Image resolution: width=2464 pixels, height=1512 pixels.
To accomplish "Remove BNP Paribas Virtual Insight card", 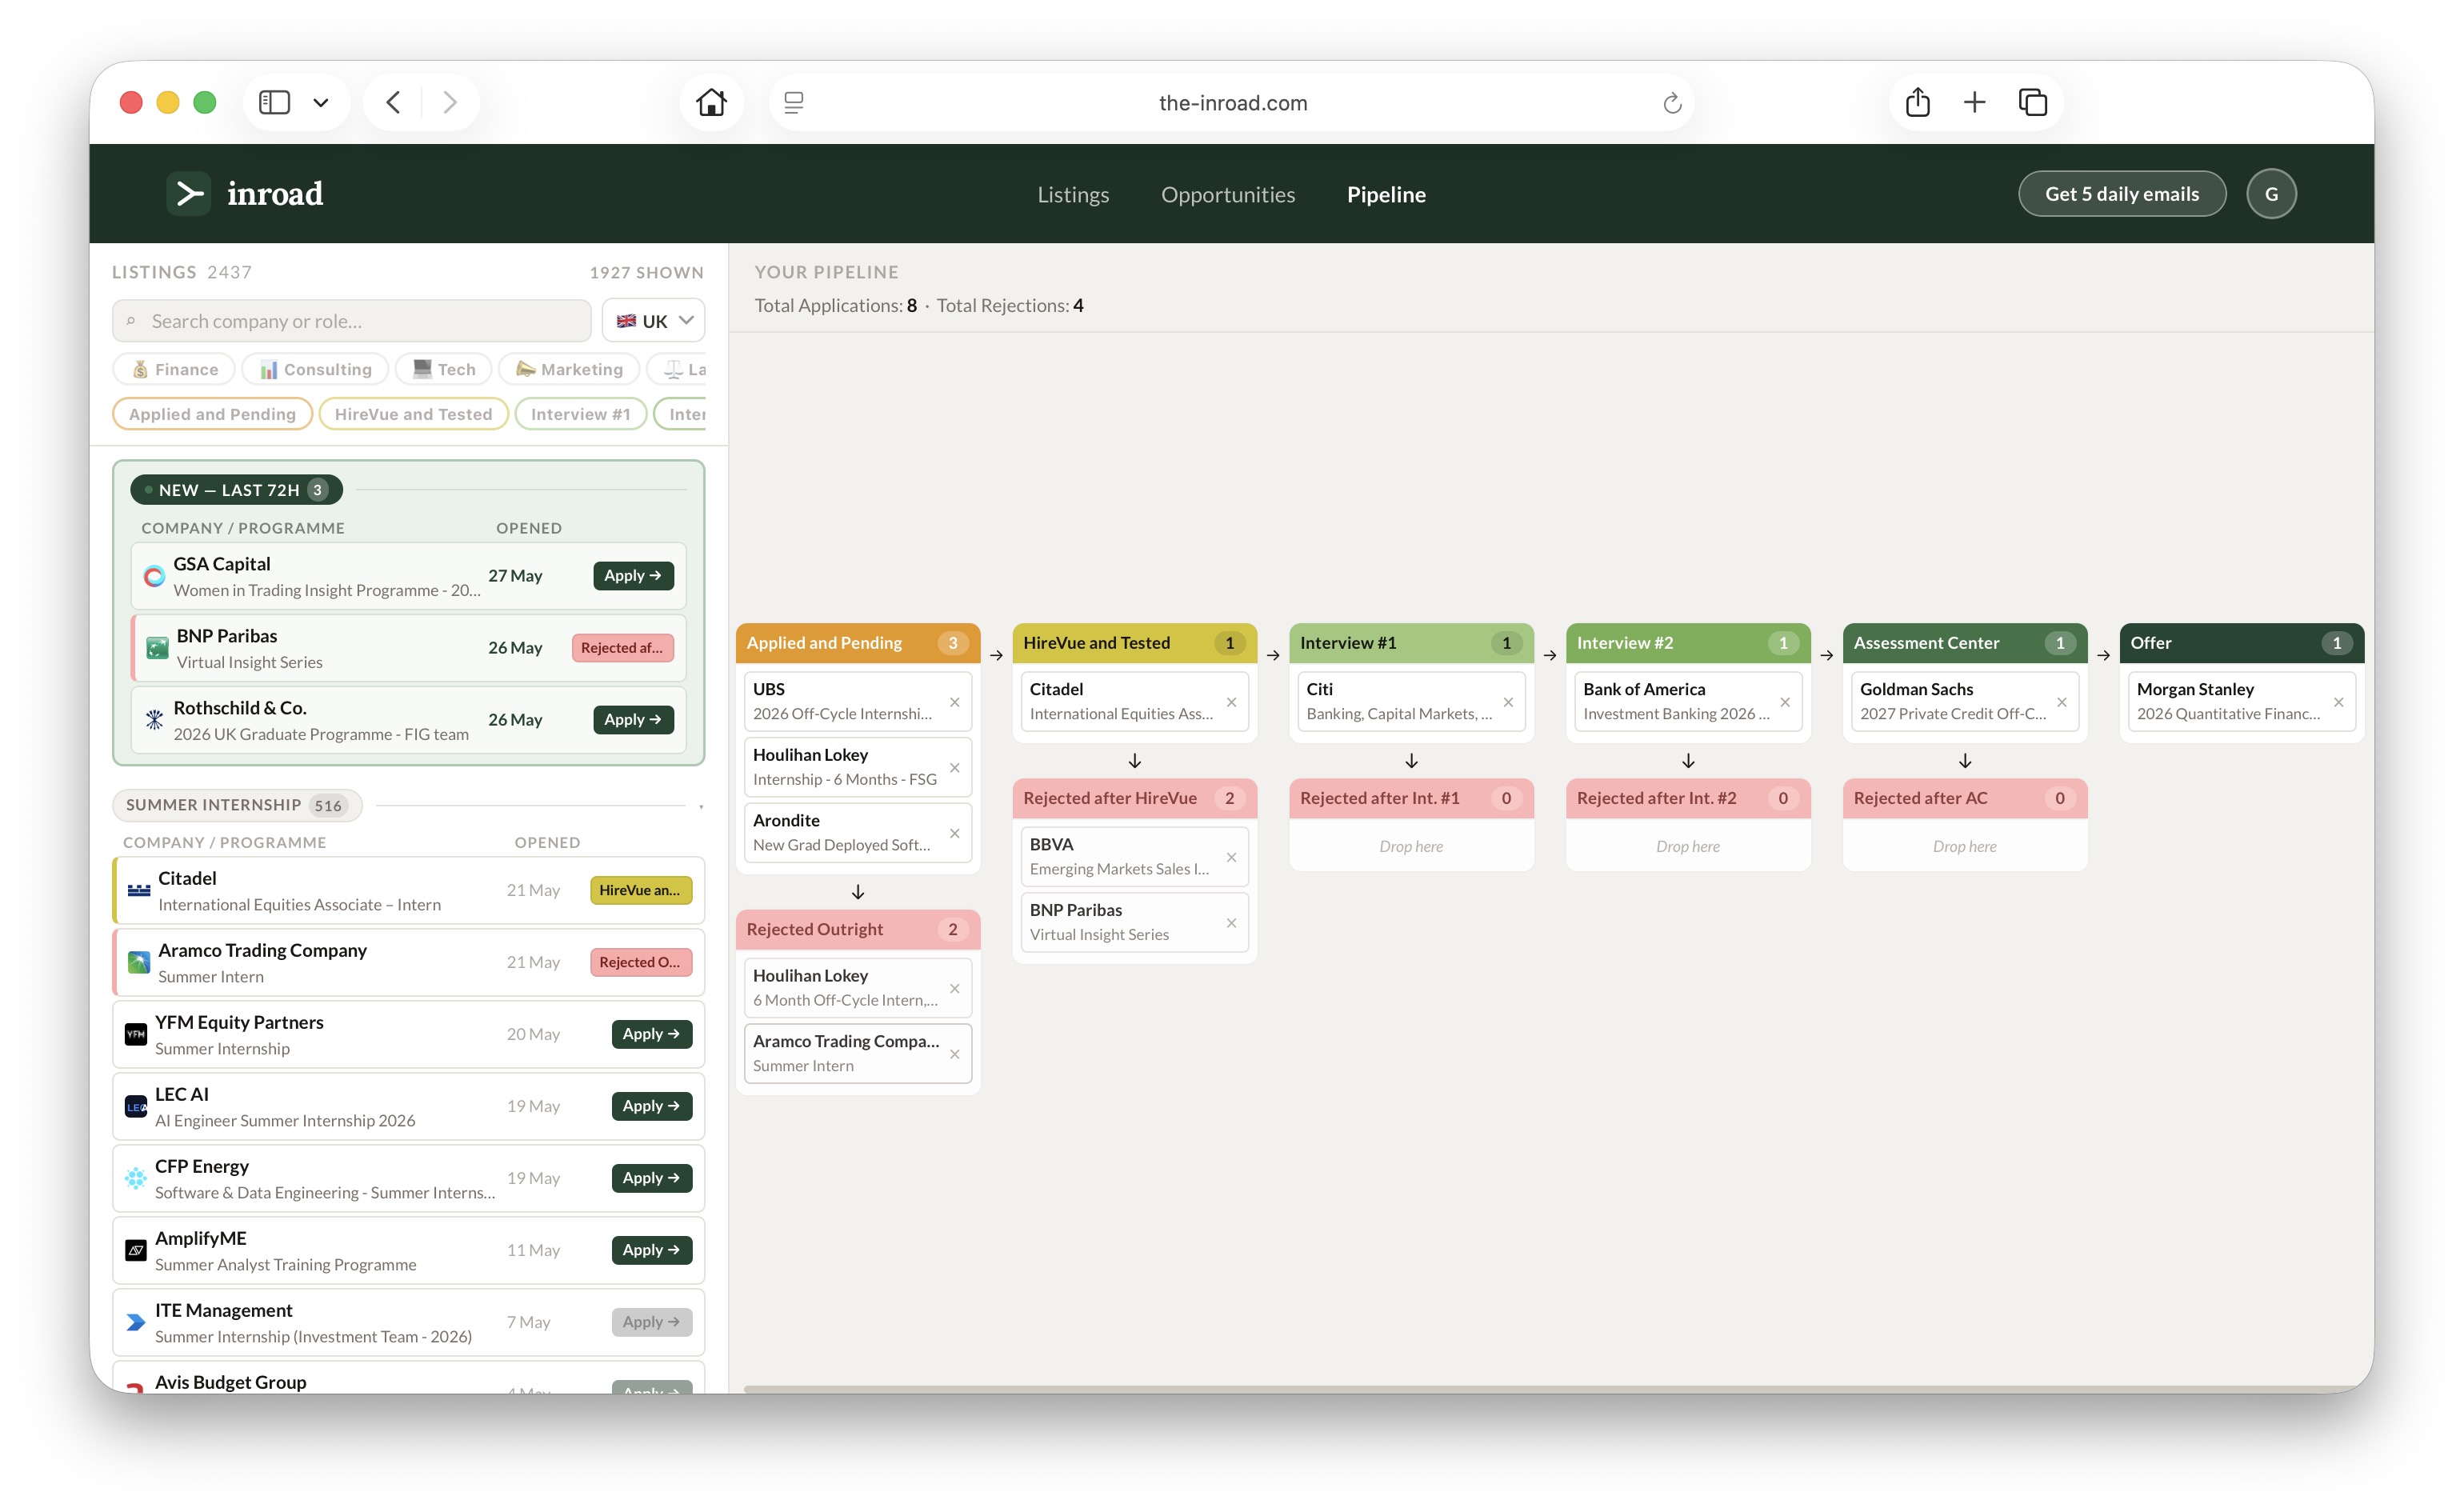I will 1231,923.
